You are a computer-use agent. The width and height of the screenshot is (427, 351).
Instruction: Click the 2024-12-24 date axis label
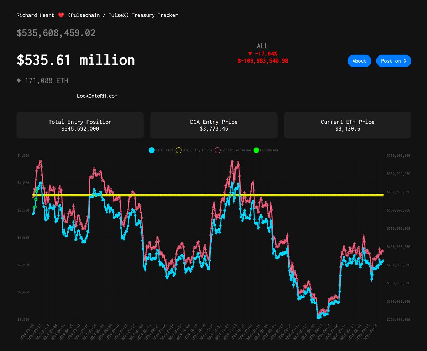coord(237,331)
